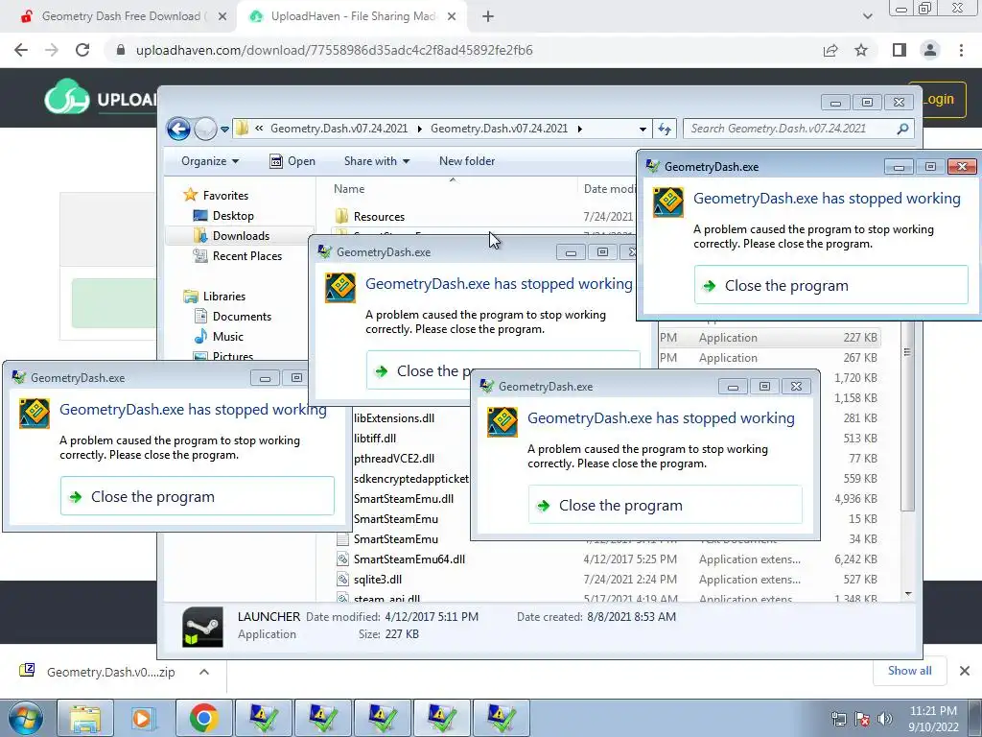Click GeometryDash icon in top-right crash dialog
Viewport: 982px width, 737px height.
coord(668,202)
